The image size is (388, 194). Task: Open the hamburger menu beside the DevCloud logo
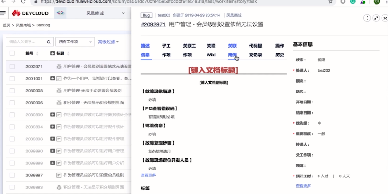tap(3, 13)
